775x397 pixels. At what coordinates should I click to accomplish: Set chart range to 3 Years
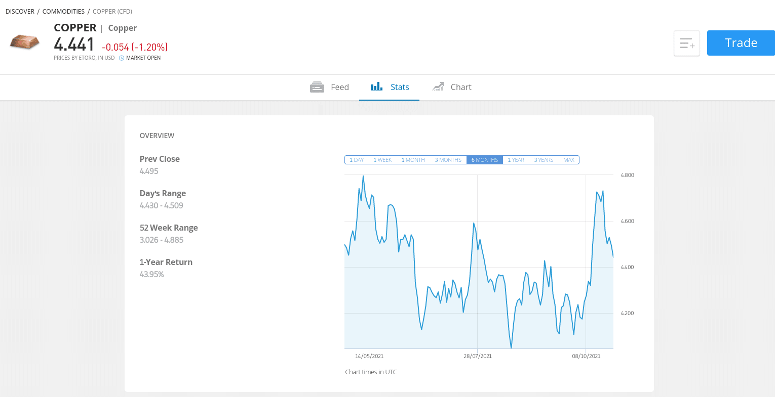(544, 160)
